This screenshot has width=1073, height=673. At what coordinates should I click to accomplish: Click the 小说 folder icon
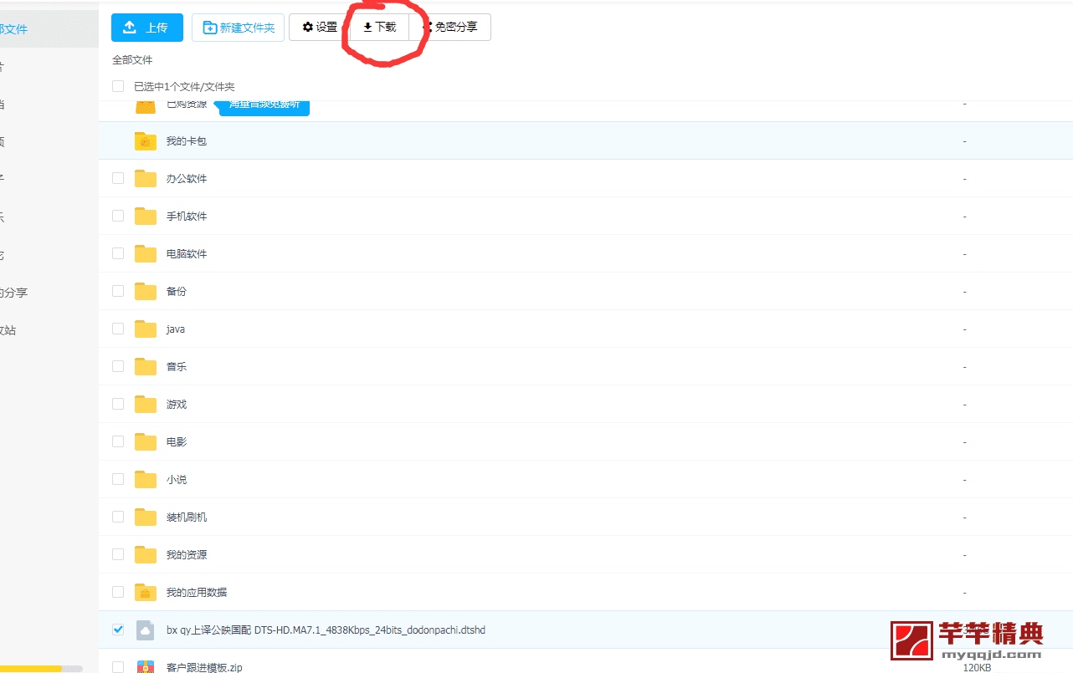coord(146,480)
